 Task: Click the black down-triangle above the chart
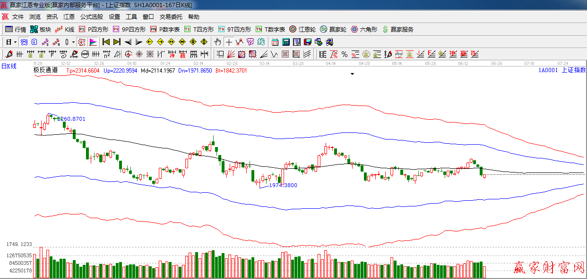coord(352,74)
